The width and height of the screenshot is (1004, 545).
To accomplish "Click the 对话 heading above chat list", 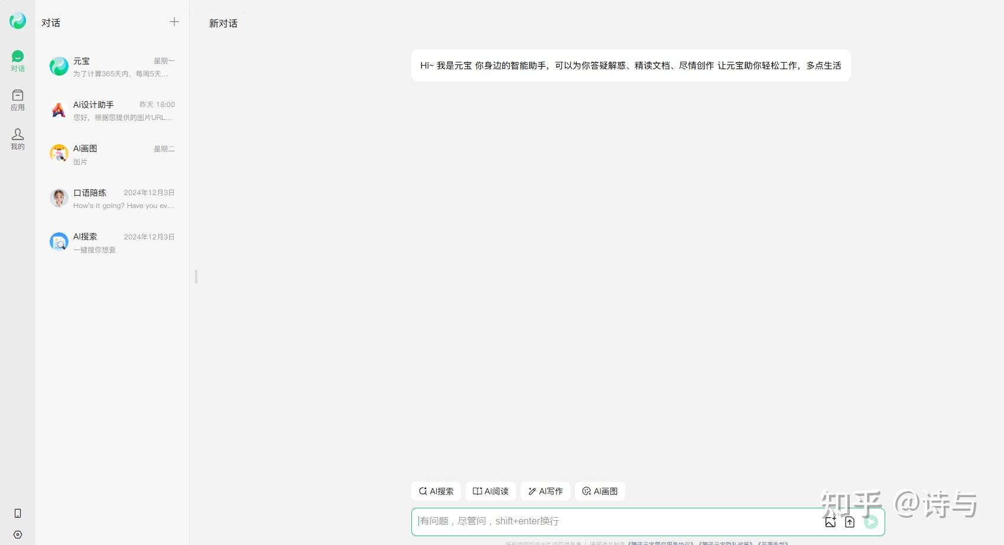I will click(x=51, y=22).
